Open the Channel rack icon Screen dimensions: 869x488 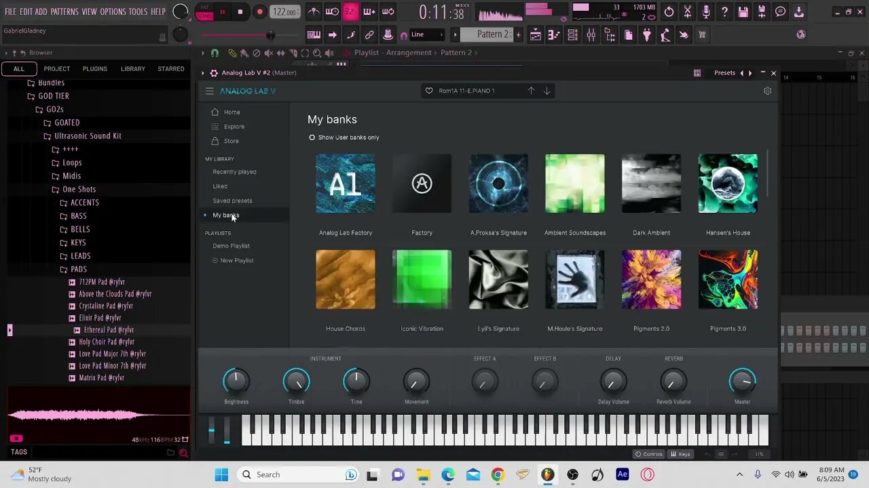coord(572,35)
